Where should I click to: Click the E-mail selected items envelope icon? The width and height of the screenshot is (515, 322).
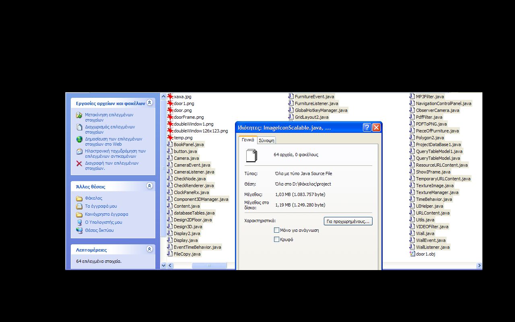click(x=79, y=151)
